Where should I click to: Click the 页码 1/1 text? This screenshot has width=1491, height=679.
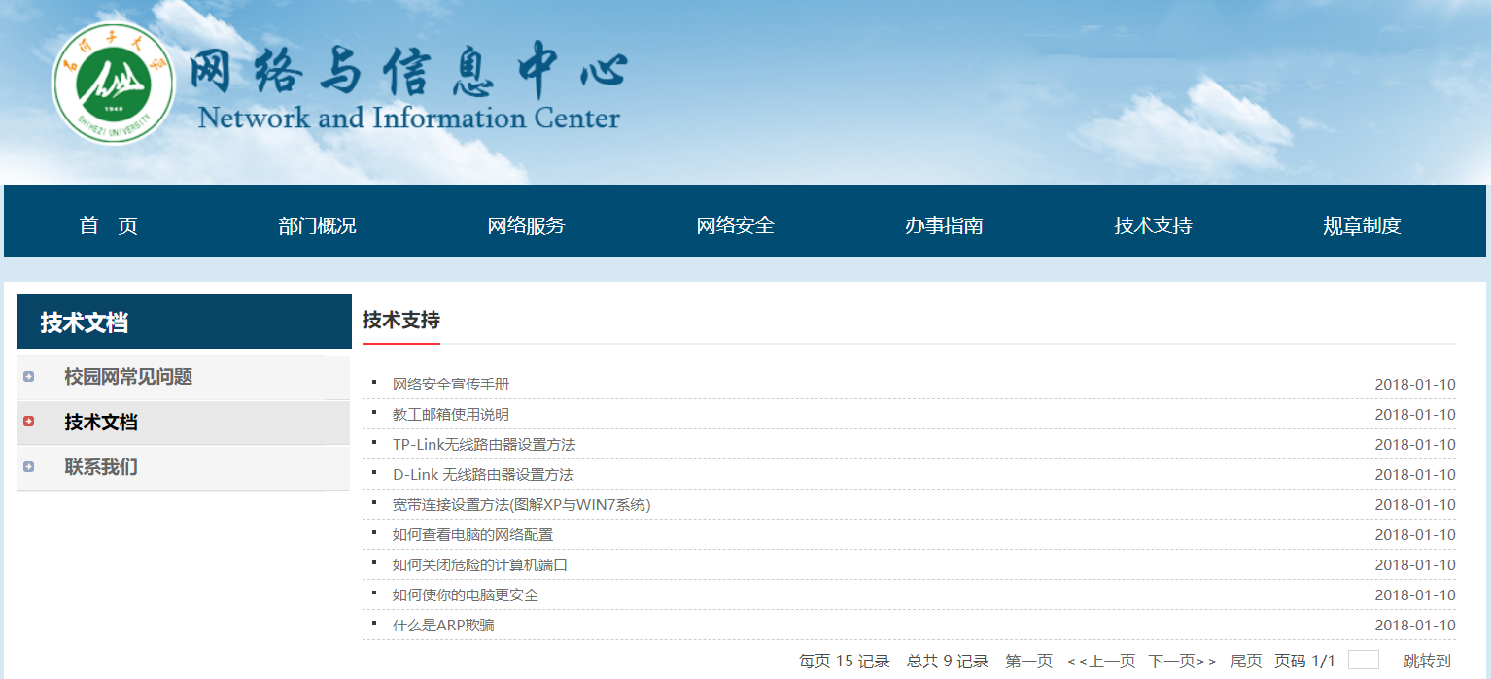point(1305,661)
